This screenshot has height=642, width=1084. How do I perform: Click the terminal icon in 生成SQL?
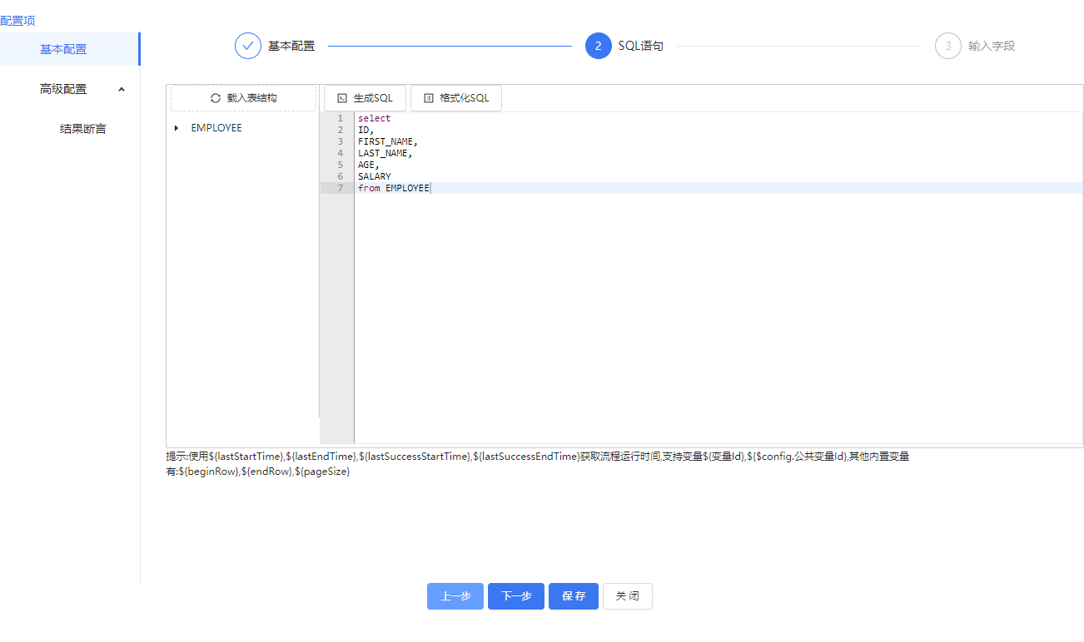pos(341,98)
